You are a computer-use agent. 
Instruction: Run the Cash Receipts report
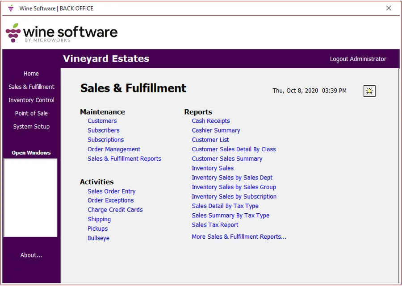(211, 121)
